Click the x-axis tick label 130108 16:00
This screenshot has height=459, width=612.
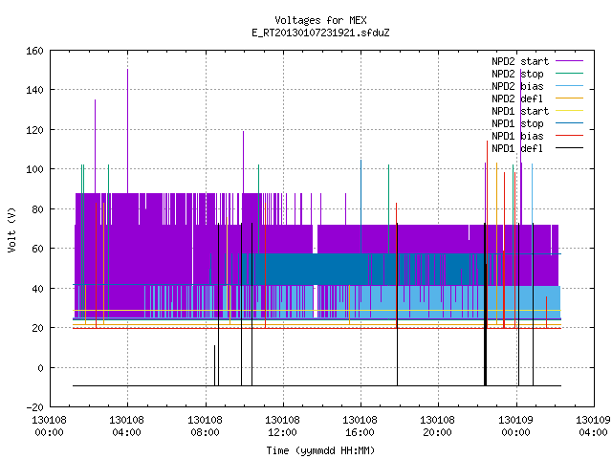[x=360, y=426]
